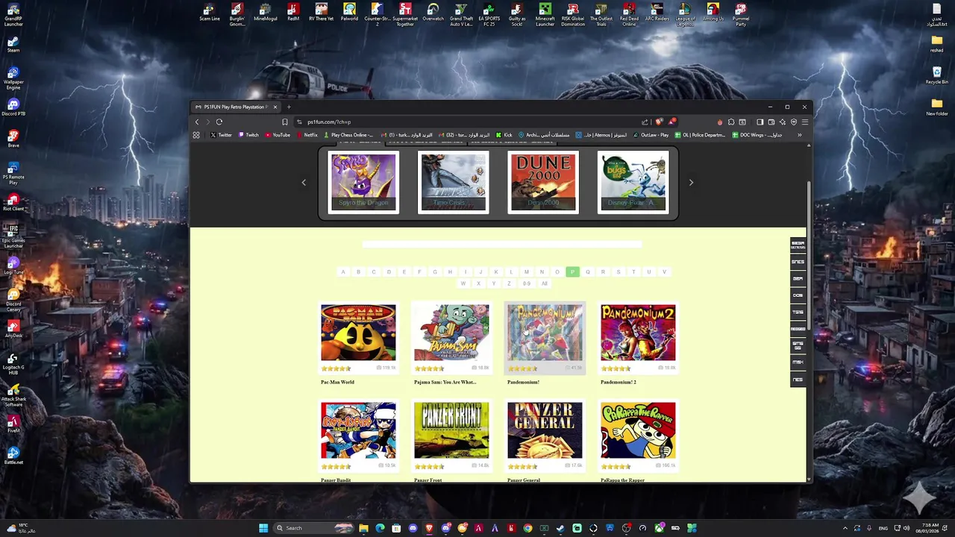
Task: Open the Twitch bookmark
Action: tap(248, 135)
